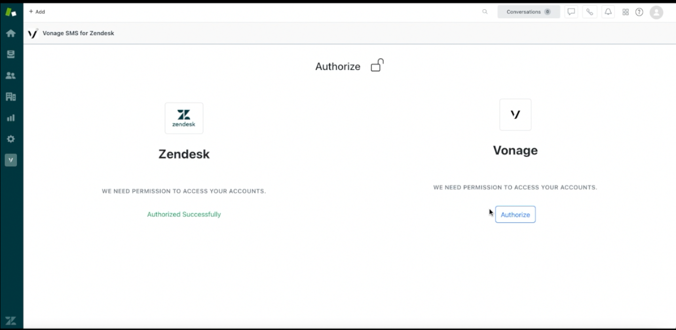This screenshot has height=330, width=676.
Task: Open the user profile avatar
Action: click(656, 12)
